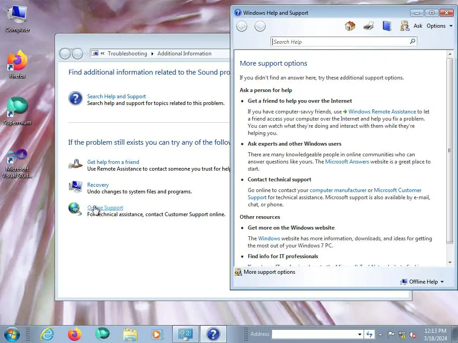
Task: Switch to Troubleshooting taskbar button
Action: pos(186,334)
